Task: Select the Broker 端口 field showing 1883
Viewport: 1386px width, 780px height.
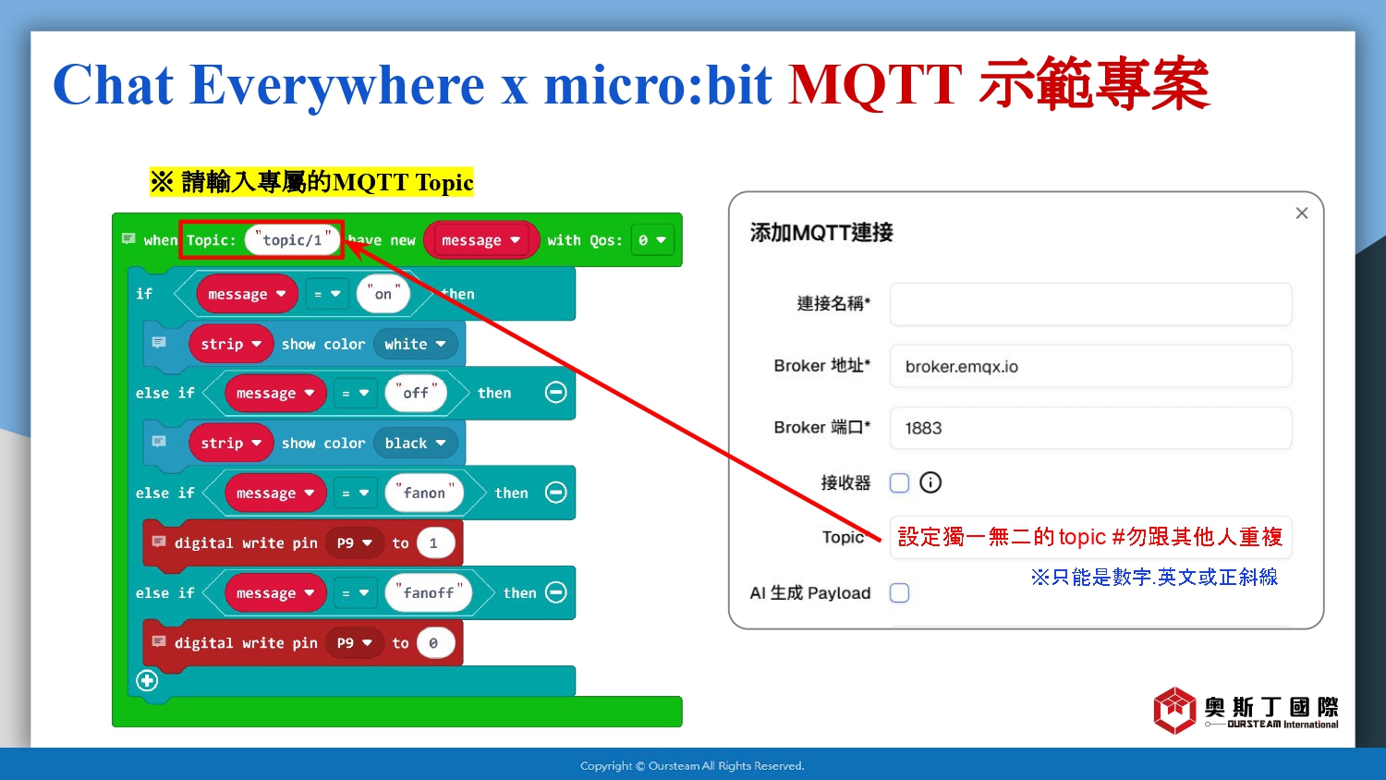Action: pos(1090,428)
